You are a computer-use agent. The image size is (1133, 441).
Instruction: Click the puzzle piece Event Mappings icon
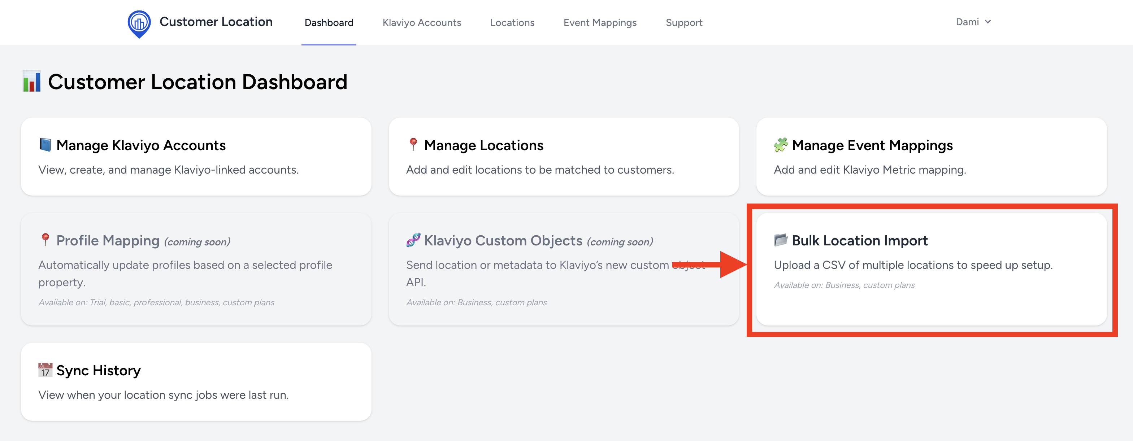click(x=781, y=145)
